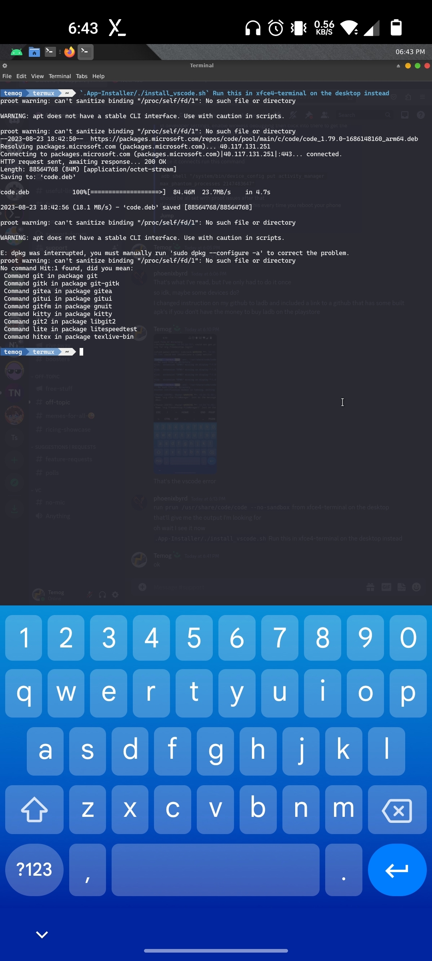Select the active Terminal window button in taskbar
This screenshot has width=432, height=961.
point(85,52)
